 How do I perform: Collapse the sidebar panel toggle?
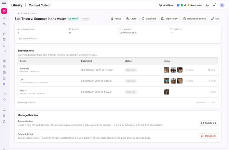(x=4, y=149)
